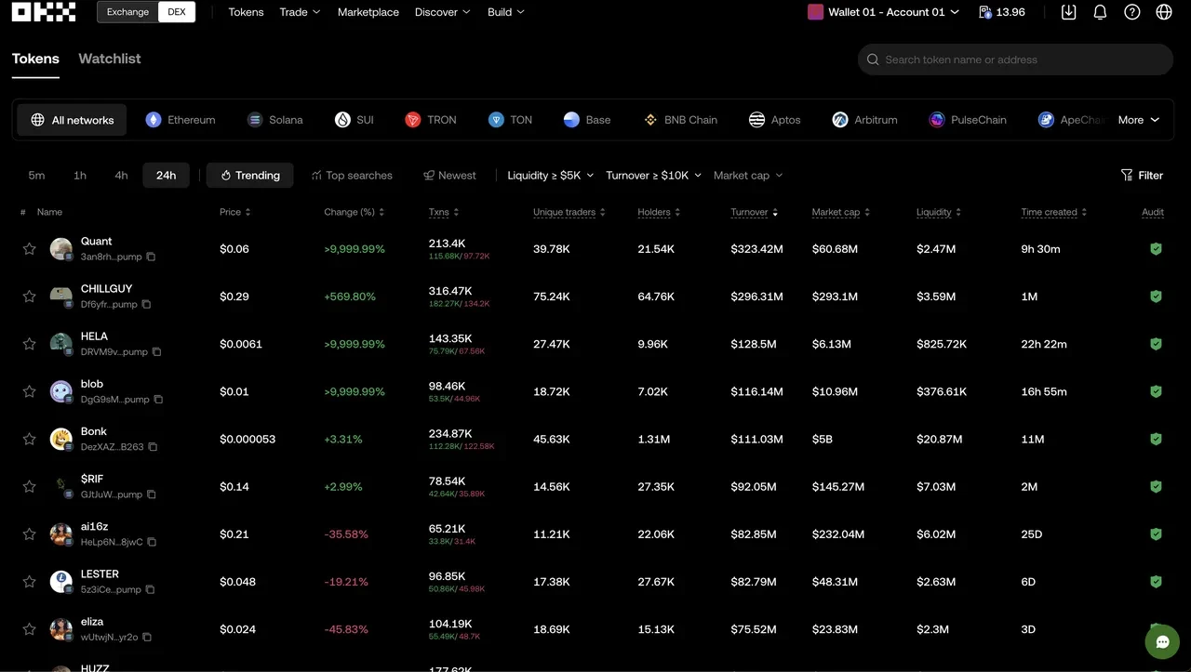Open Tokens in top navigation

coord(246,12)
